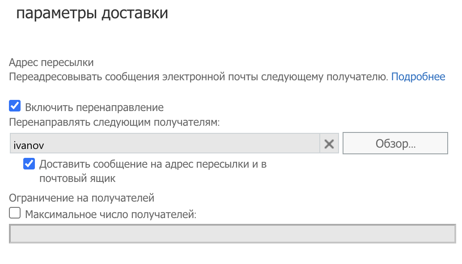Uncheck the Включить перенаправление checkbox

pos(15,107)
